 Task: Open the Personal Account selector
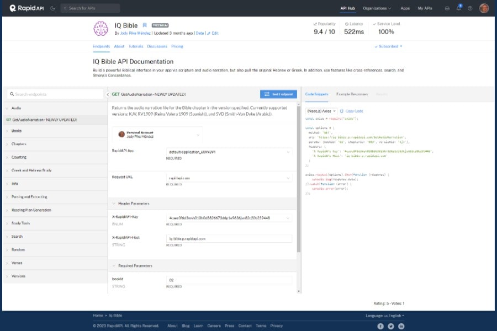[x=157, y=134]
